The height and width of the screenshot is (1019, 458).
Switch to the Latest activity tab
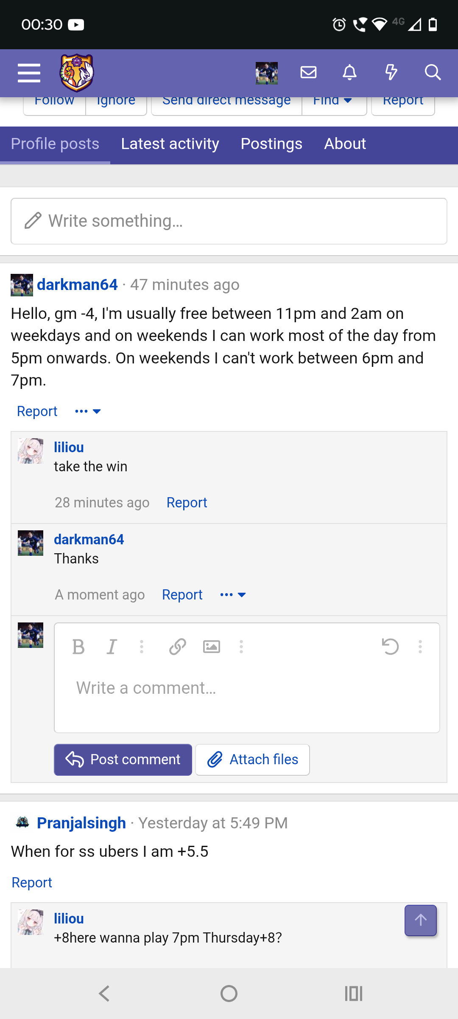(x=170, y=144)
